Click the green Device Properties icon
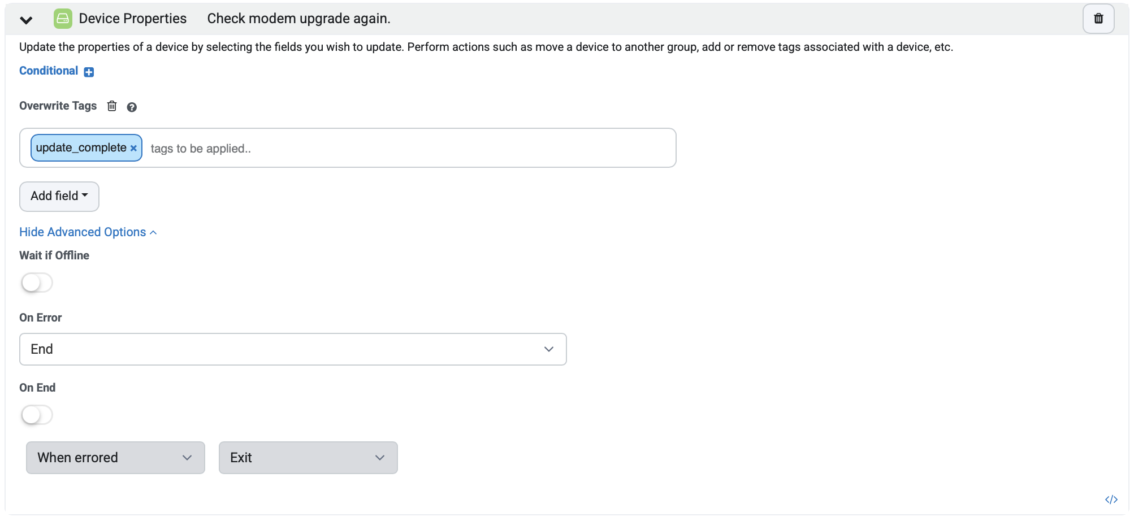Image resolution: width=1134 pixels, height=521 pixels. (x=63, y=19)
